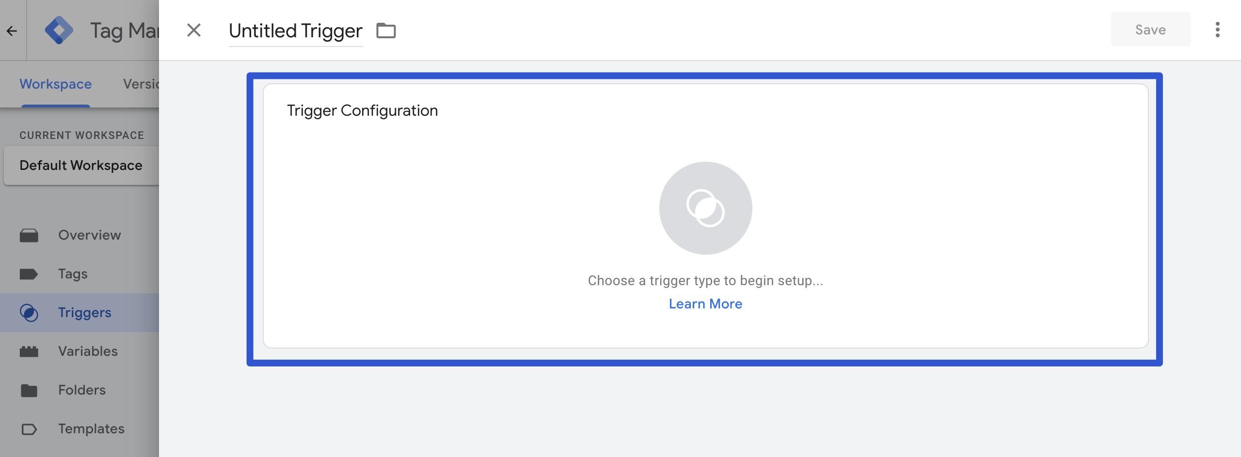Screen dimensions: 1241x457
Task: Click the Variables sidebar icon
Action: [29, 351]
